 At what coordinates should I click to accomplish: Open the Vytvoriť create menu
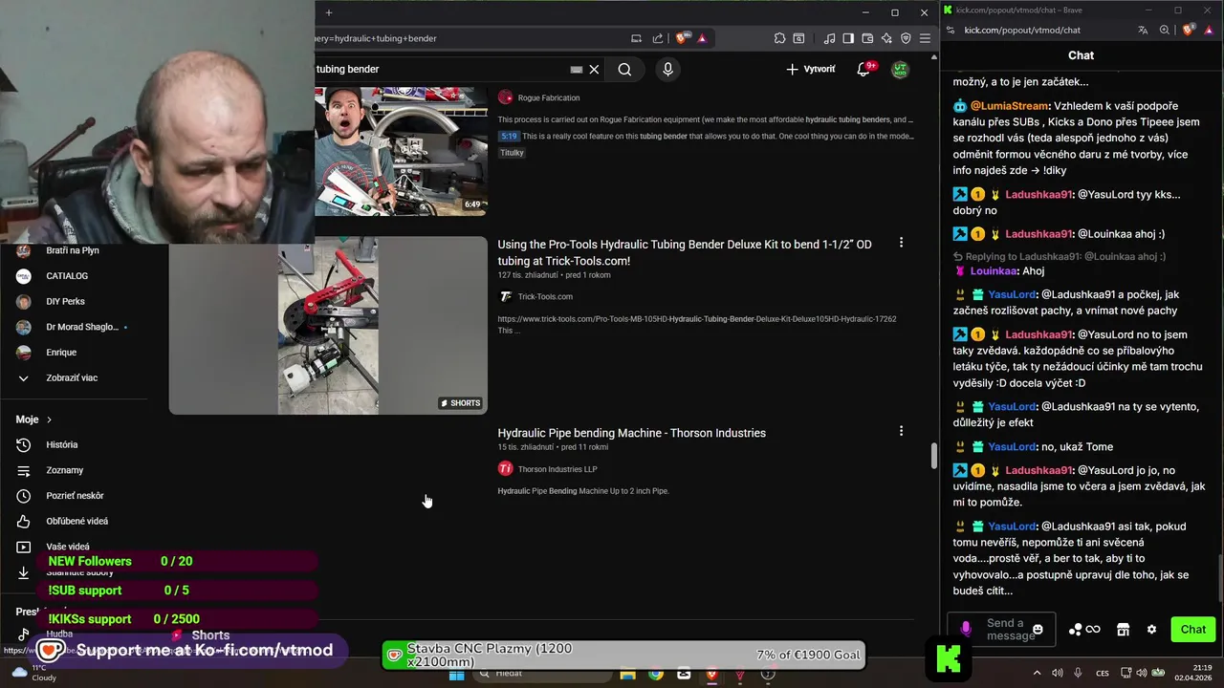pos(811,69)
